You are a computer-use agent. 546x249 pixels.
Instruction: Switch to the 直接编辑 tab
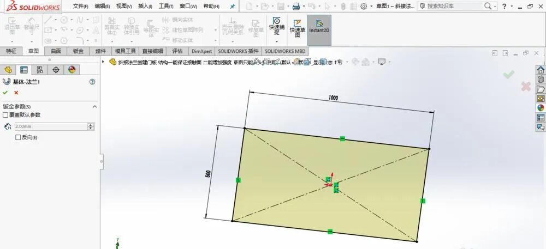(x=152, y=51)
